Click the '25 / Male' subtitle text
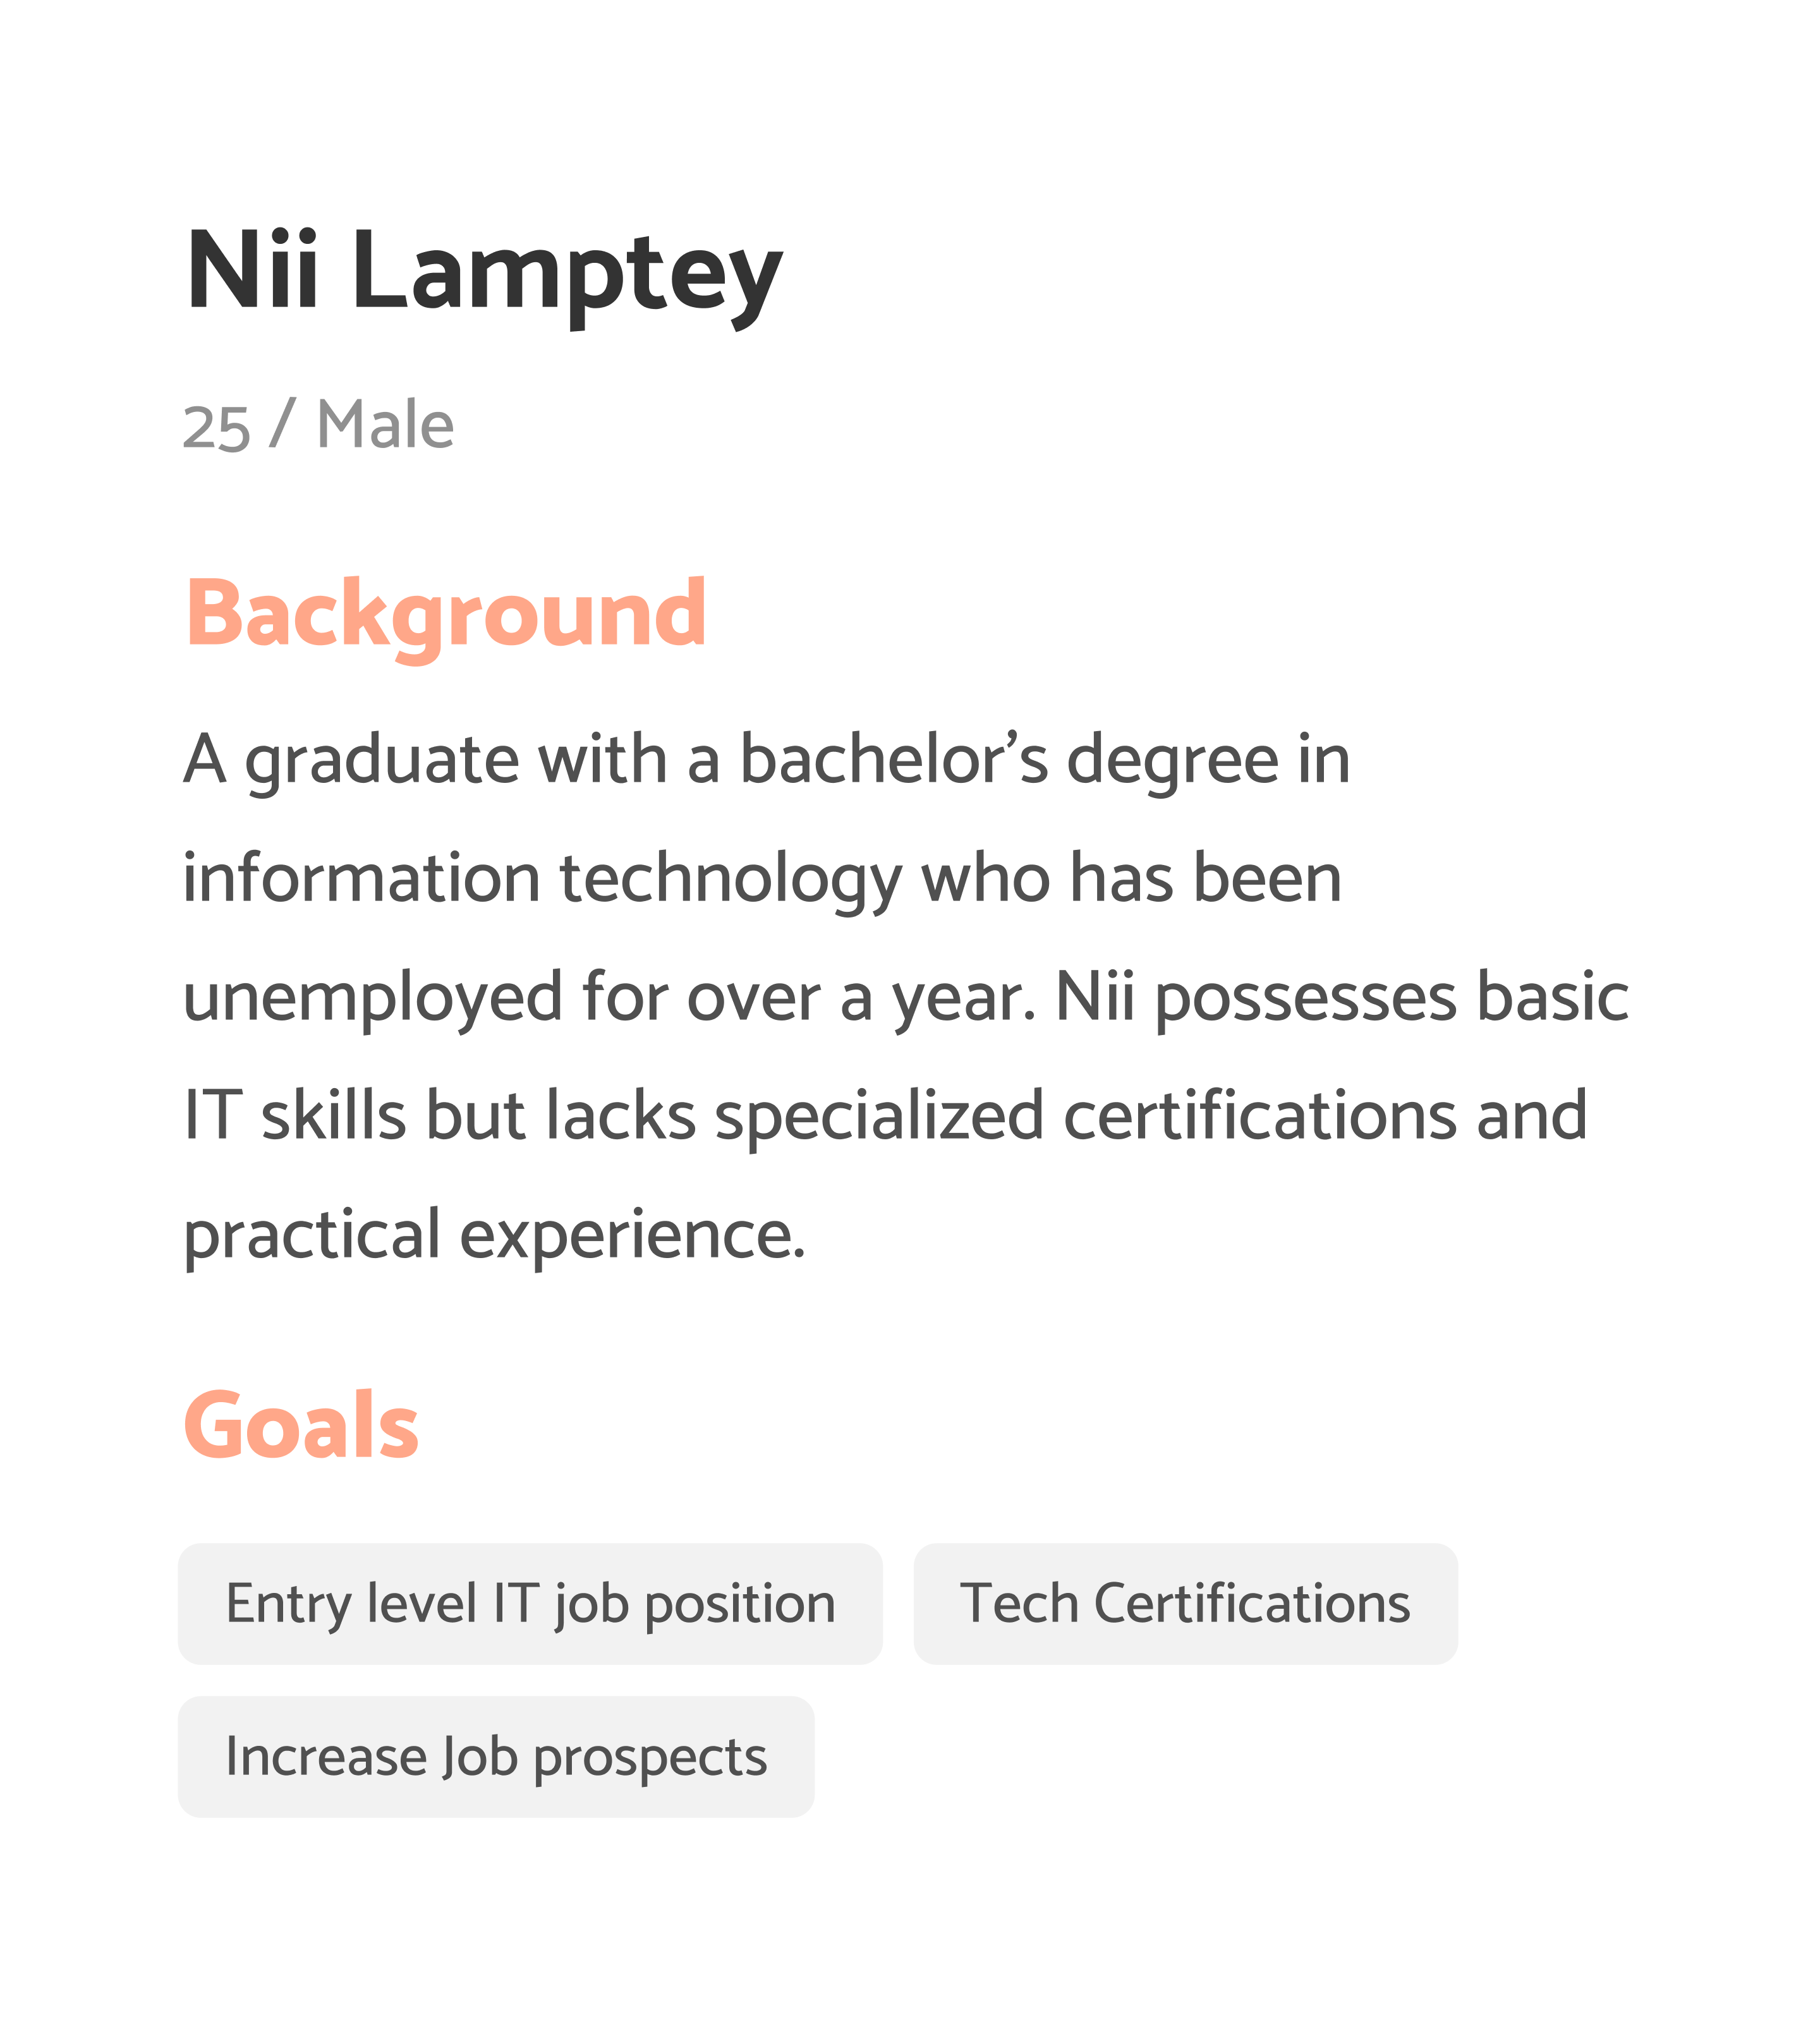This screenshot has height=2022, width=1820. [x=318, y=425]
